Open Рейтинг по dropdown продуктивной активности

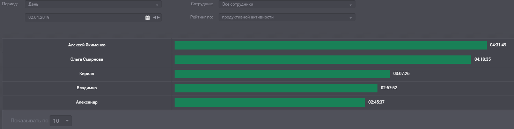point(287,17)
